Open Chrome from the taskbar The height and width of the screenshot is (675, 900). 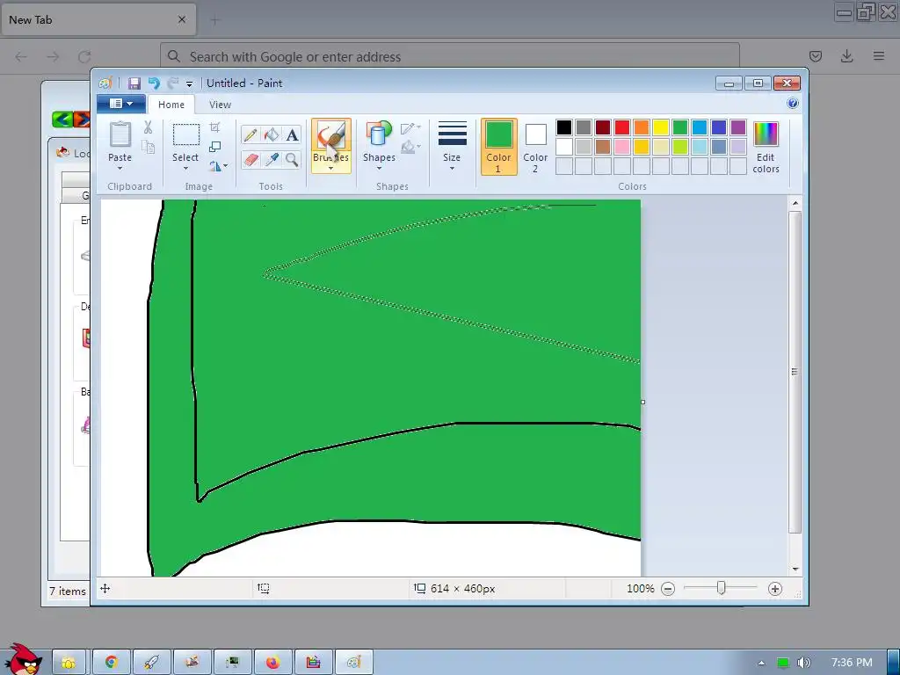(111, 663)
